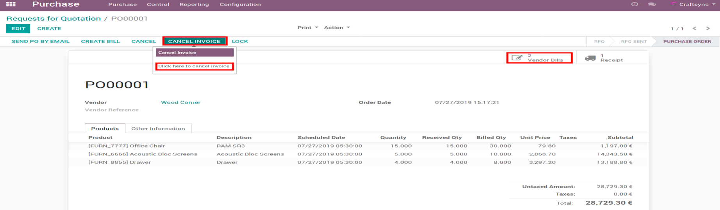The width and height of the screenshot is (720, 210).
Task: Go to previous record arrow
Action: coord(694,28)
